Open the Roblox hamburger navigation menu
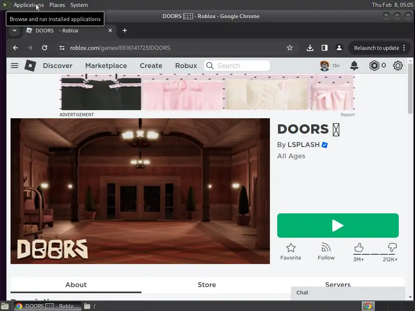The image size is (415, 311). (x=15, y=66)
